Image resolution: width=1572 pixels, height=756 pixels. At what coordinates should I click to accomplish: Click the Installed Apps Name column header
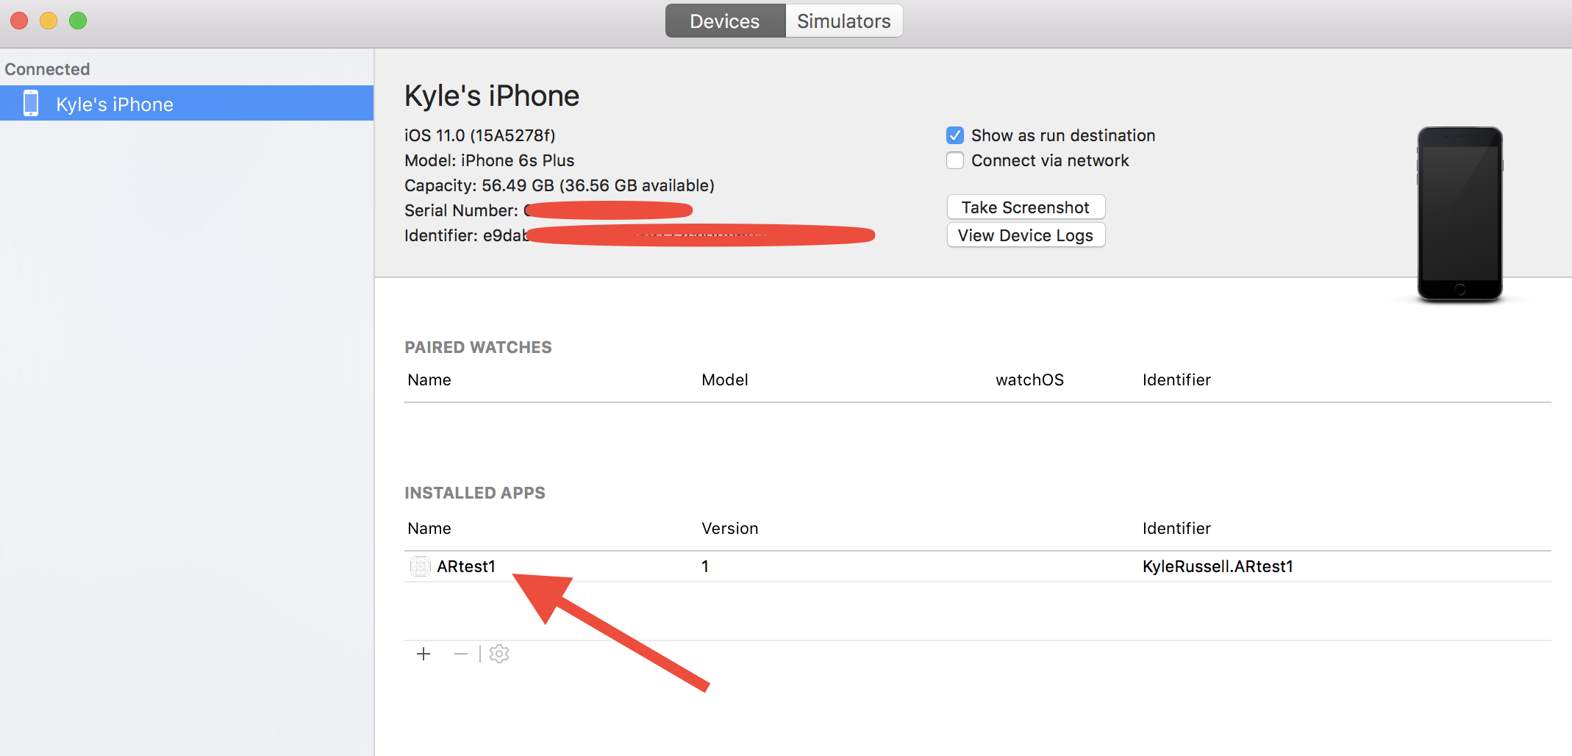429,528
